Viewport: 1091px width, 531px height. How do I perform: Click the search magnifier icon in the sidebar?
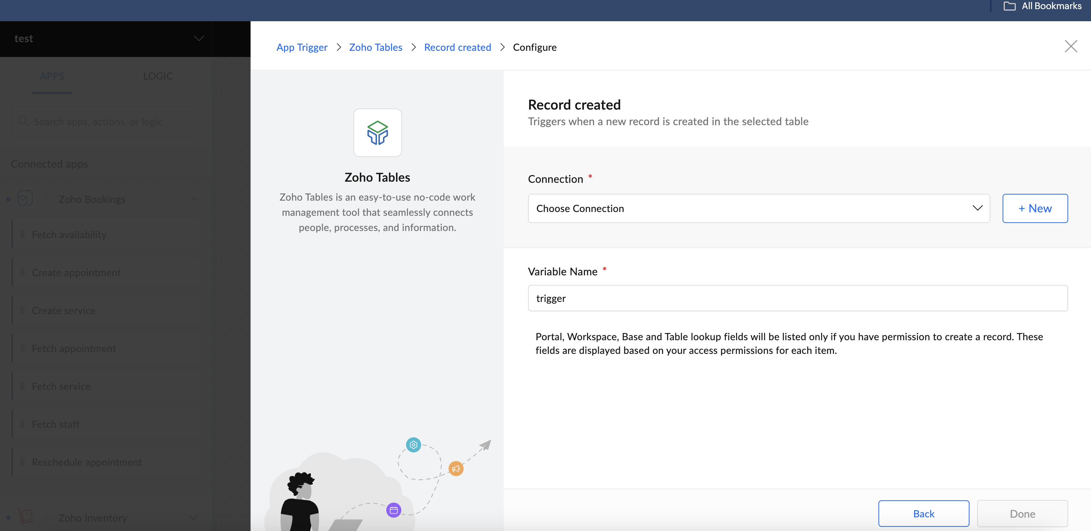(23, 121)
